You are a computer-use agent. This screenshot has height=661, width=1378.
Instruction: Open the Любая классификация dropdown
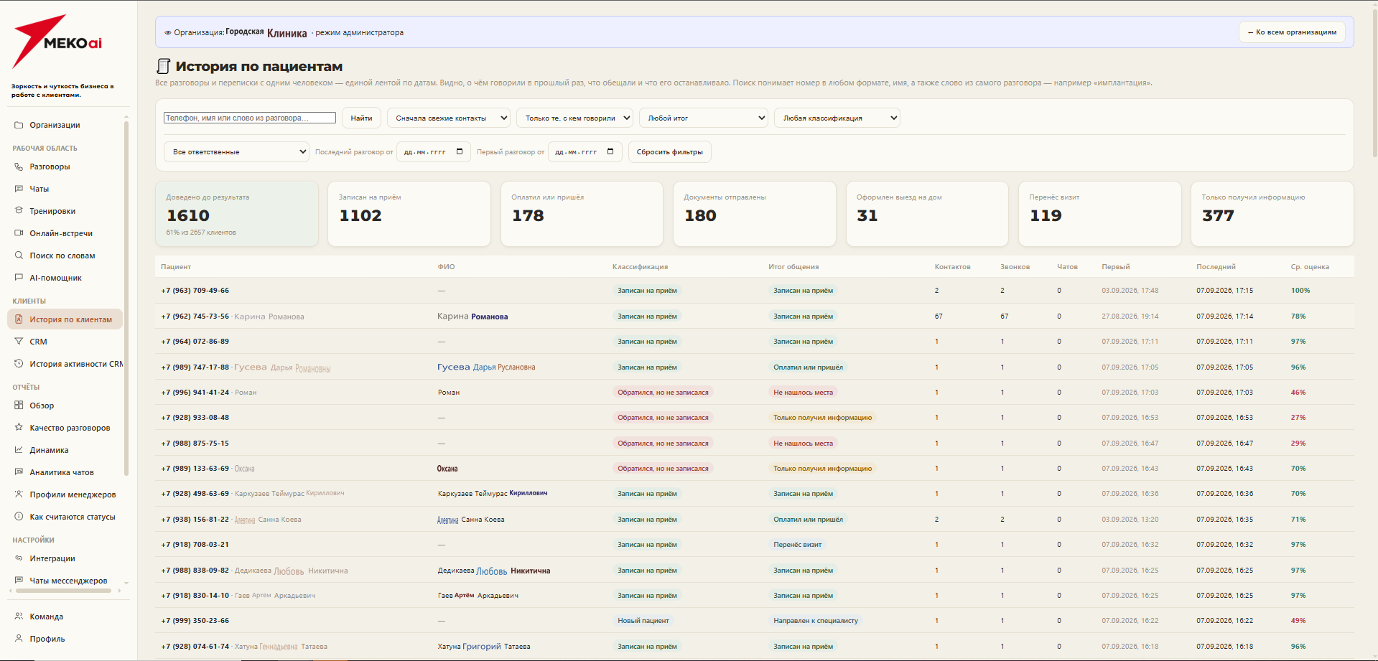(837, 118)
